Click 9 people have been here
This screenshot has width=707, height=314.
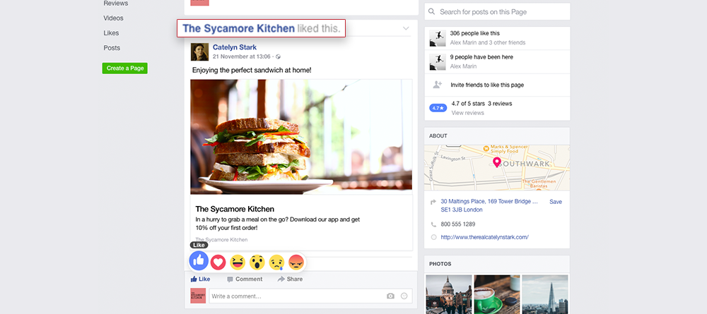[481, 57]
